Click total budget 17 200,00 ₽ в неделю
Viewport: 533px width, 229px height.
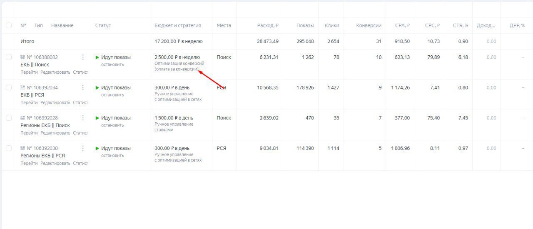point(179,41)
